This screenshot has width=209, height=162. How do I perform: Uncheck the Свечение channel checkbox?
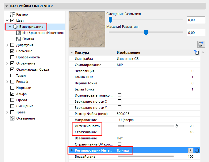(x=12, y=51)
